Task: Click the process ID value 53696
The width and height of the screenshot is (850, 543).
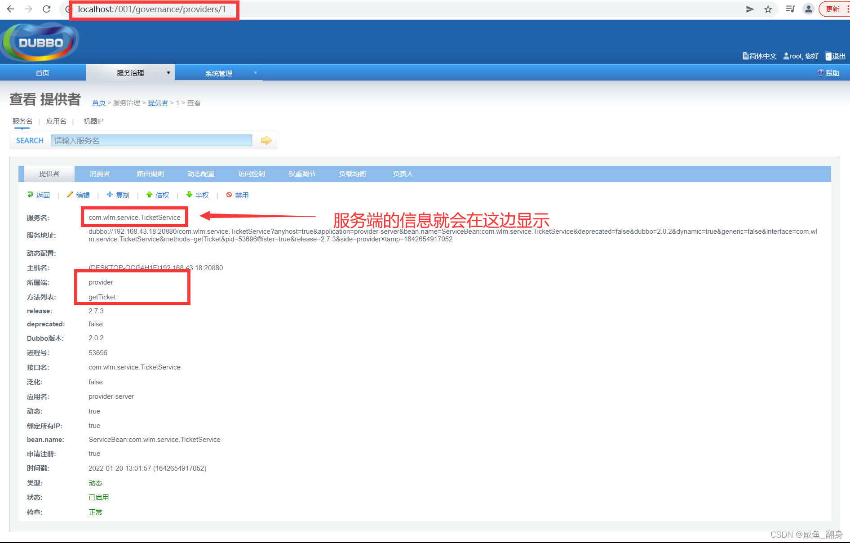Action: pos(98,353)
